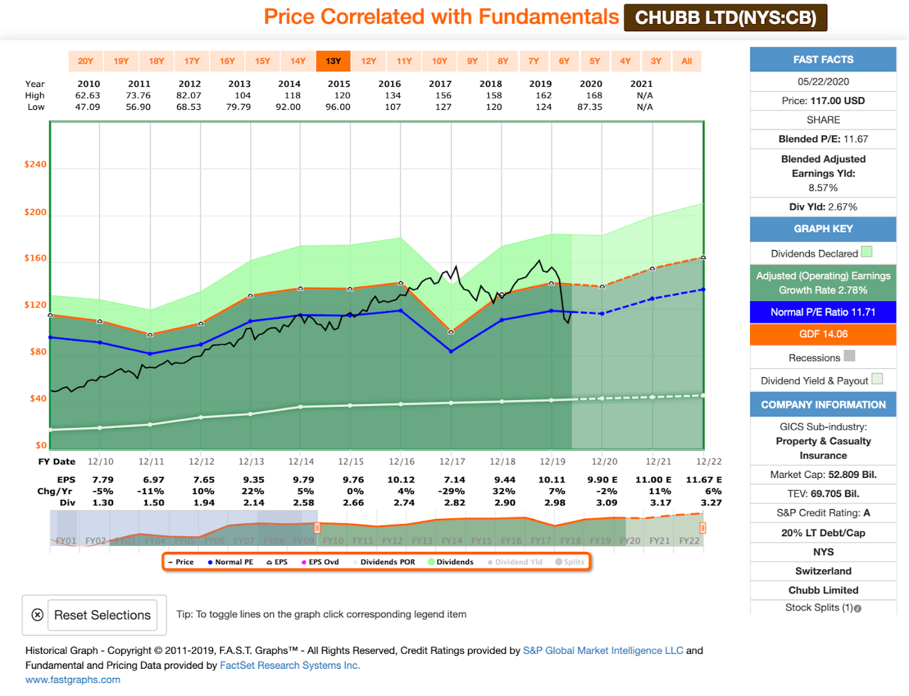Click FY20 on the mini timeline
909x696 pixels.
click(x=630, y=541)
